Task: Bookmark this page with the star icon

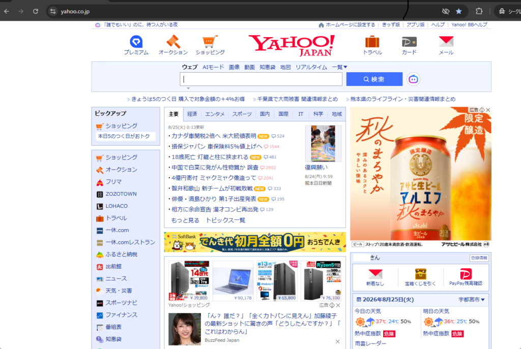Action: point(458,11)
